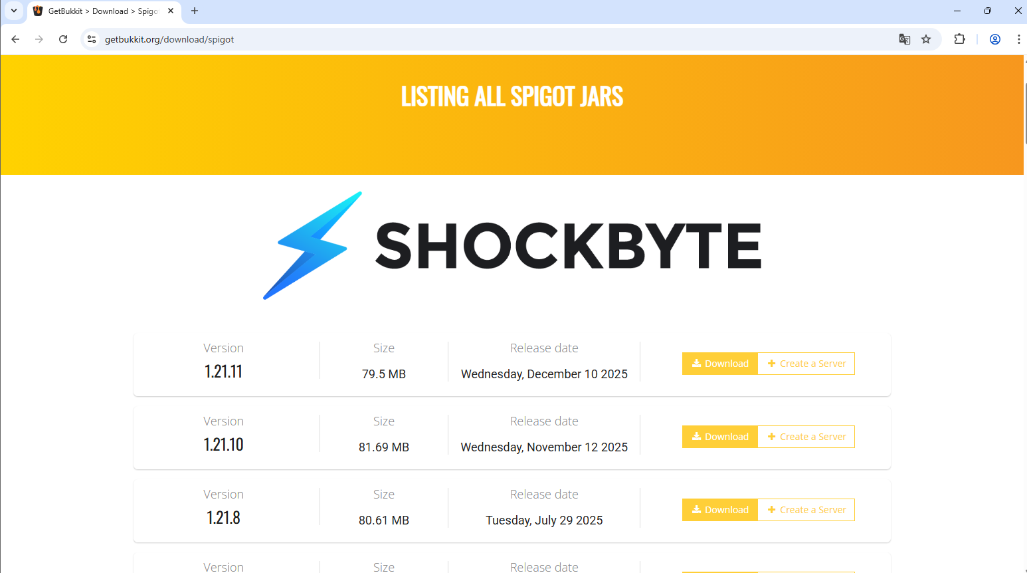
Task: Create a Server for version 1.21.8
Action: (x=806, y=510)
